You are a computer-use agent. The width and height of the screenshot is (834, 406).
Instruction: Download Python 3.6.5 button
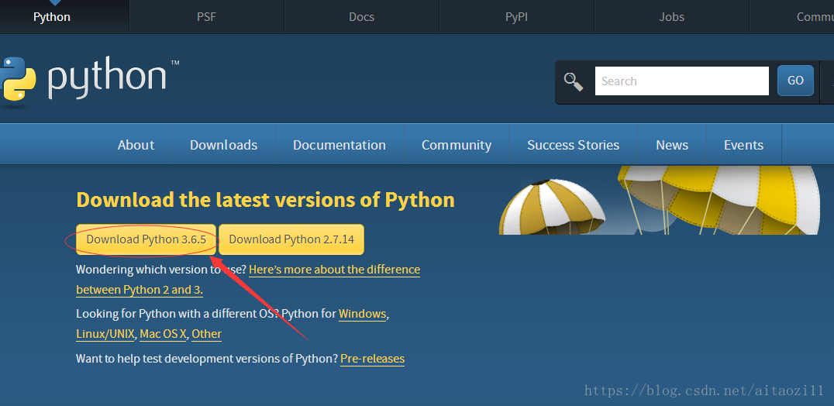click(146, 239)
